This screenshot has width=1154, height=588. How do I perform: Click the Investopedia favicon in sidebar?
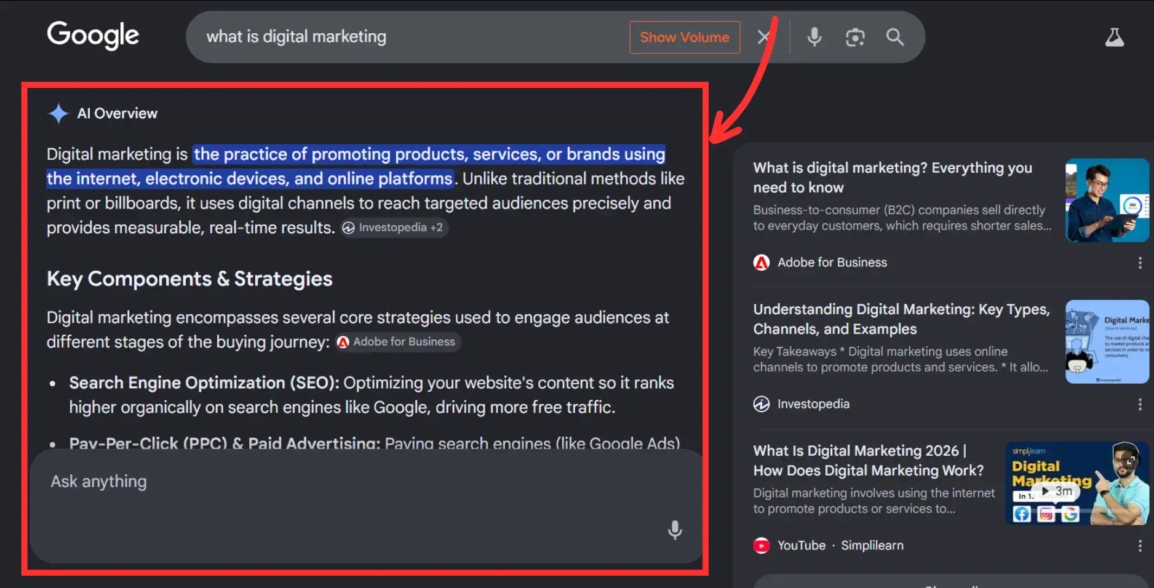click(762, 404)
